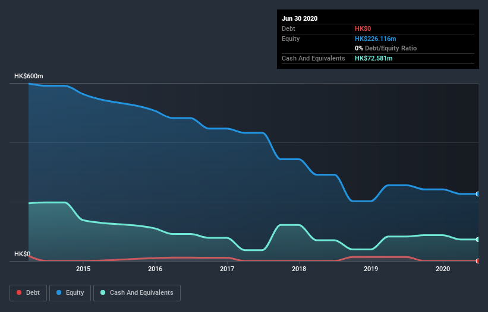Click the red HK$0 debt value in tooltip
The width and height of the screenshot is (488, 312).
pos(363,28)
